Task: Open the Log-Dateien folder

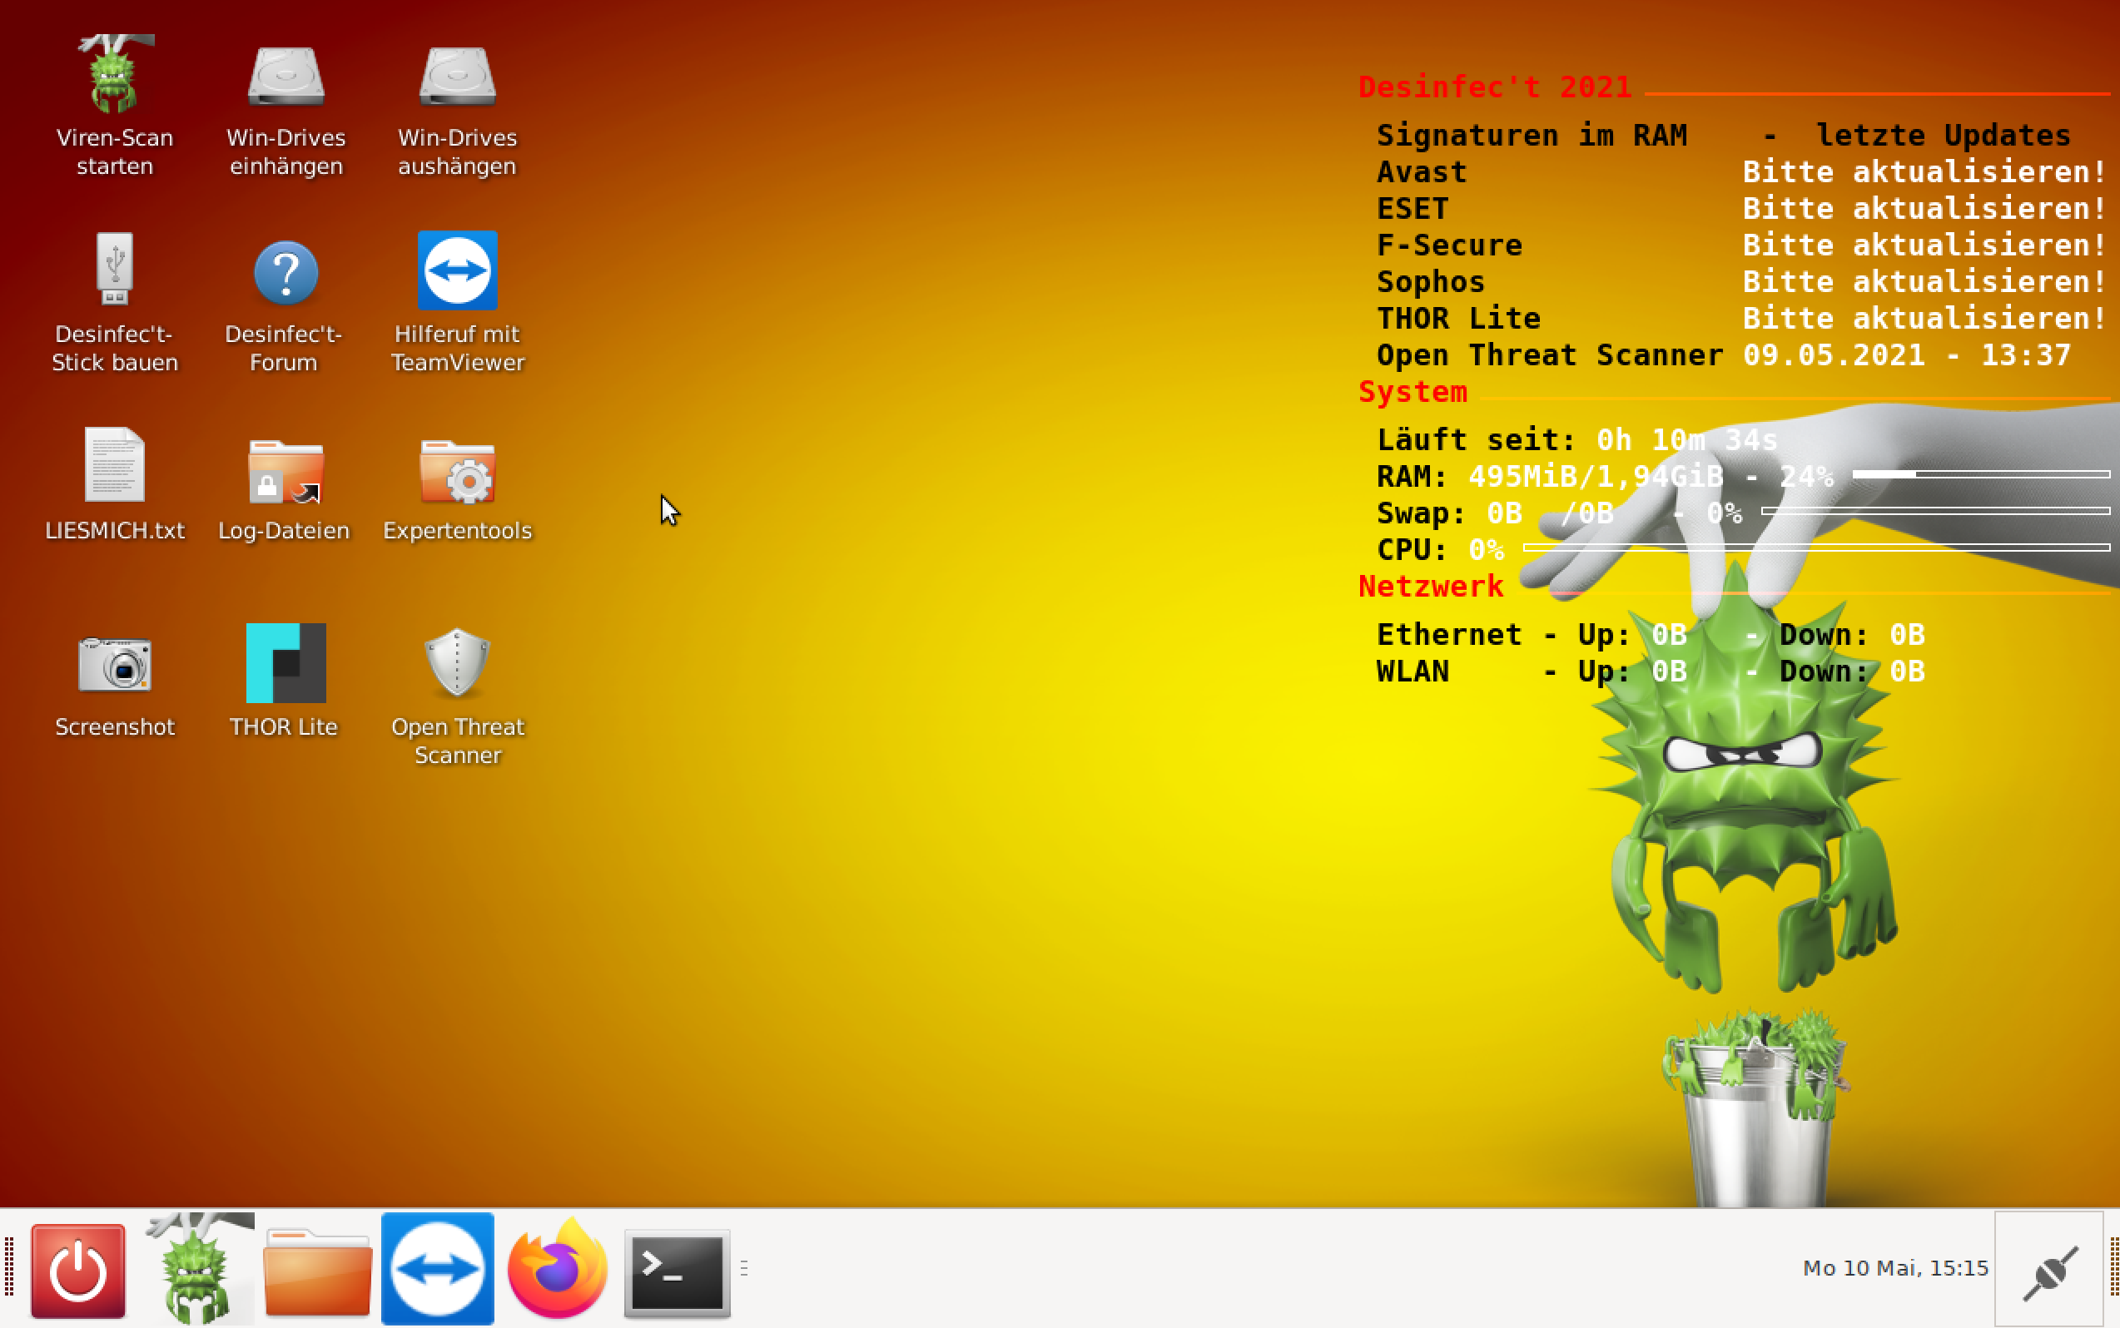Action: 285,470
